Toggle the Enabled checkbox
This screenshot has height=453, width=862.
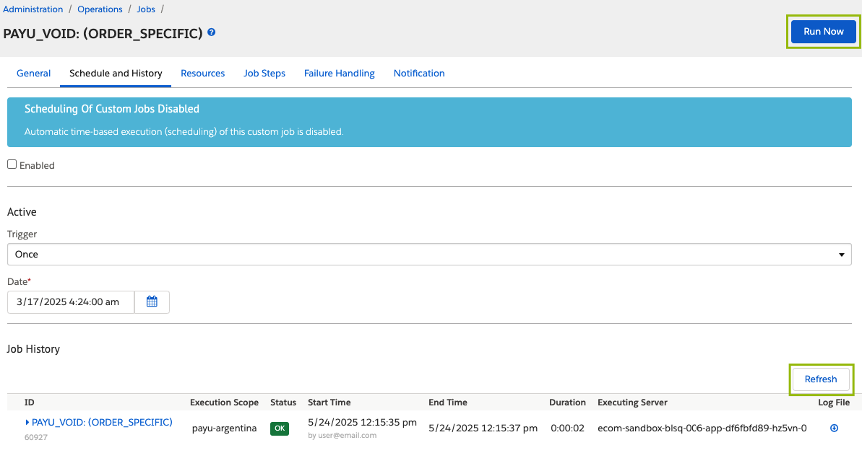pos(12,164)
